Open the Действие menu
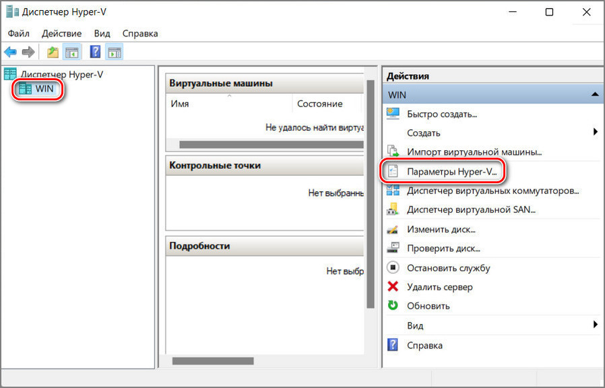The height and width of the screenshot is (388, 605). (62, 34)
